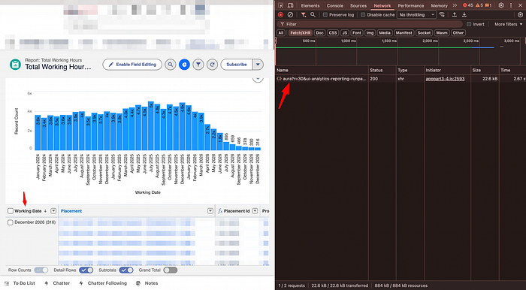
Task: Click the Placement column header link
Action: coord(71,211)
